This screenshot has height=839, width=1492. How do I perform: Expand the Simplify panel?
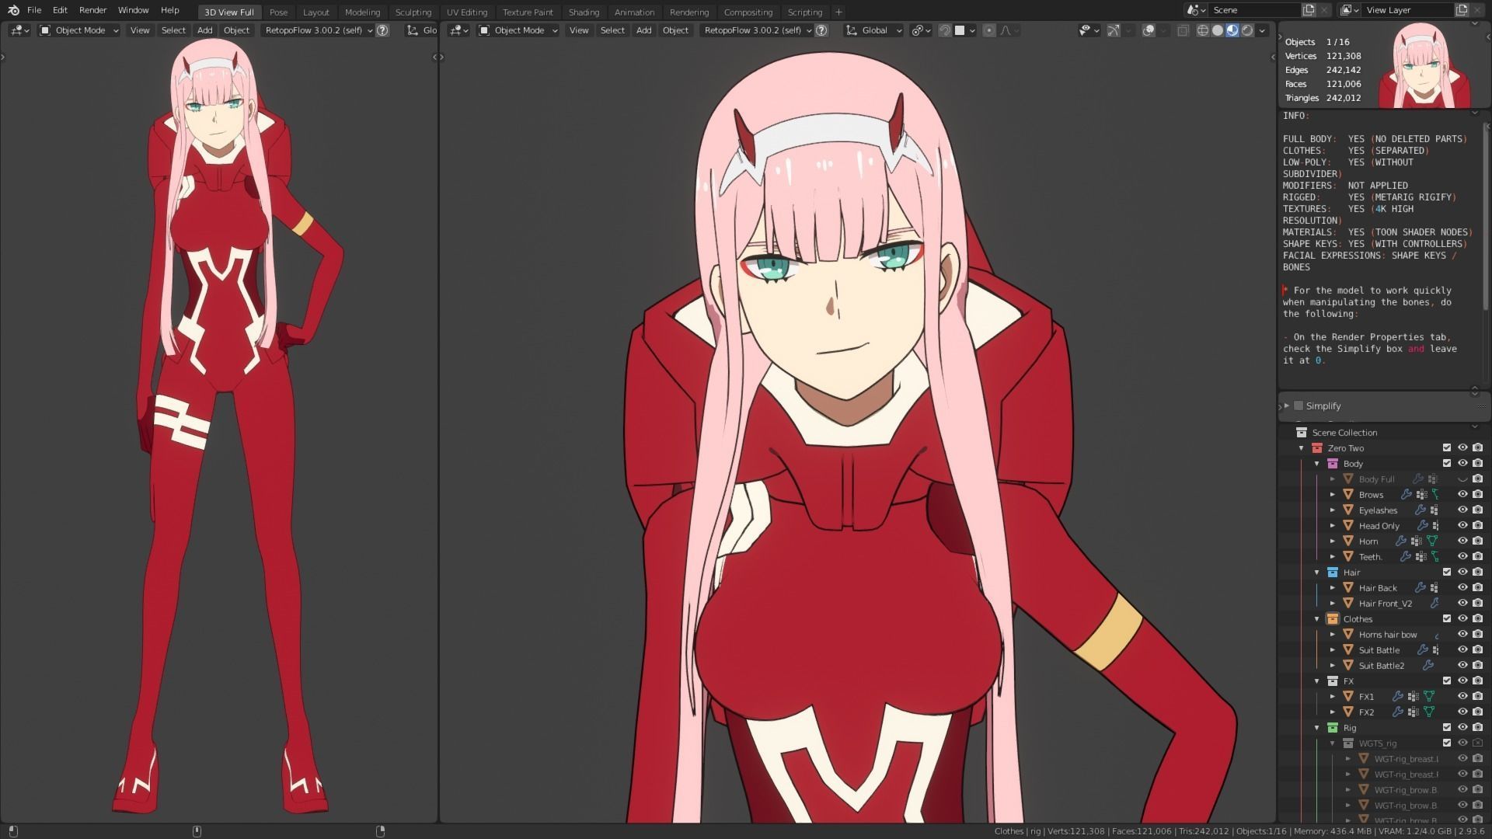tap(1287, 406)
